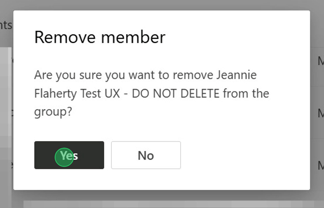324x208 pixels.
Task: Click the No button
Action: coord(146,155)
